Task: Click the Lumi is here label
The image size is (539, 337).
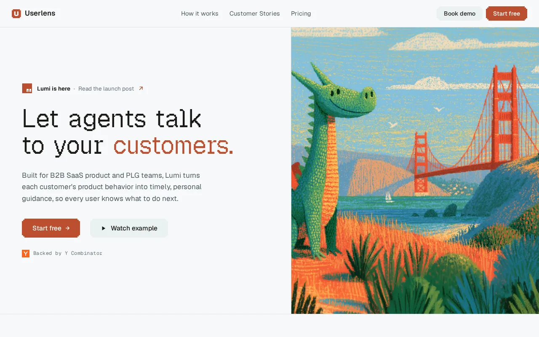Action: [x=53, y=88]
